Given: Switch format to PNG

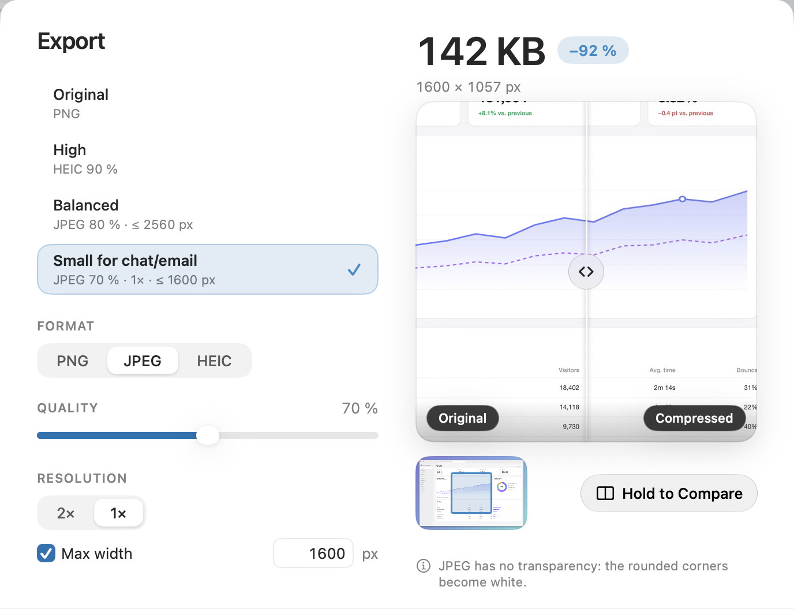Looking at the screenshot, I should [73, 361].
